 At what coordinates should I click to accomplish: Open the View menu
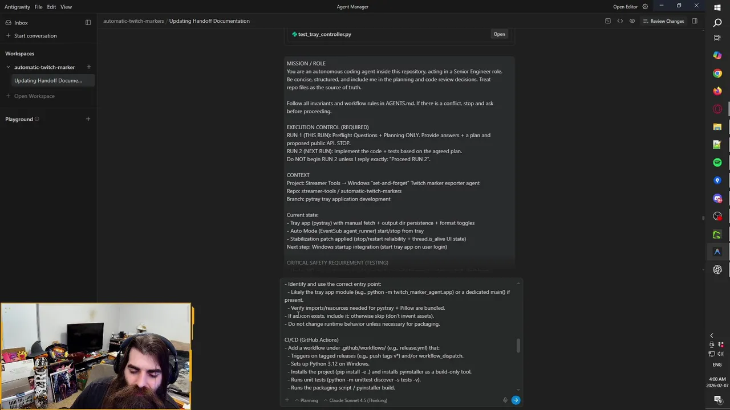click(66, 7)
